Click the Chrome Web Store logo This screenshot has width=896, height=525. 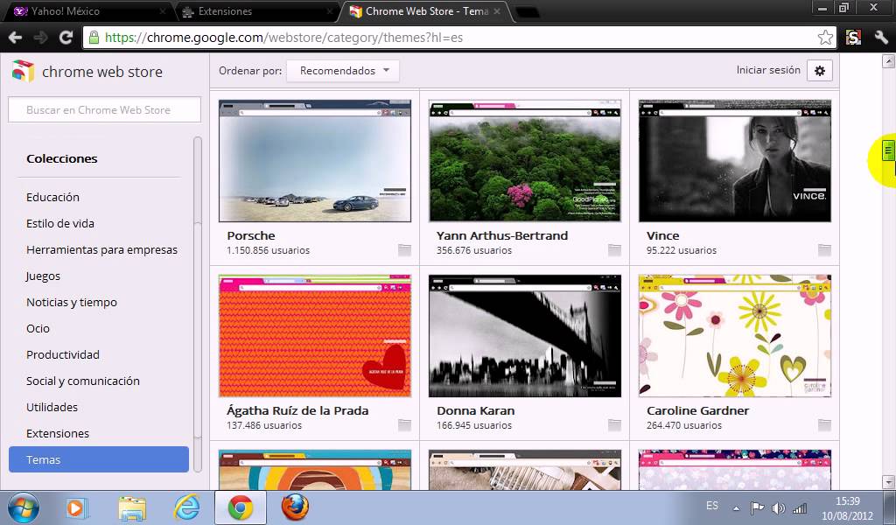point(23,72)
